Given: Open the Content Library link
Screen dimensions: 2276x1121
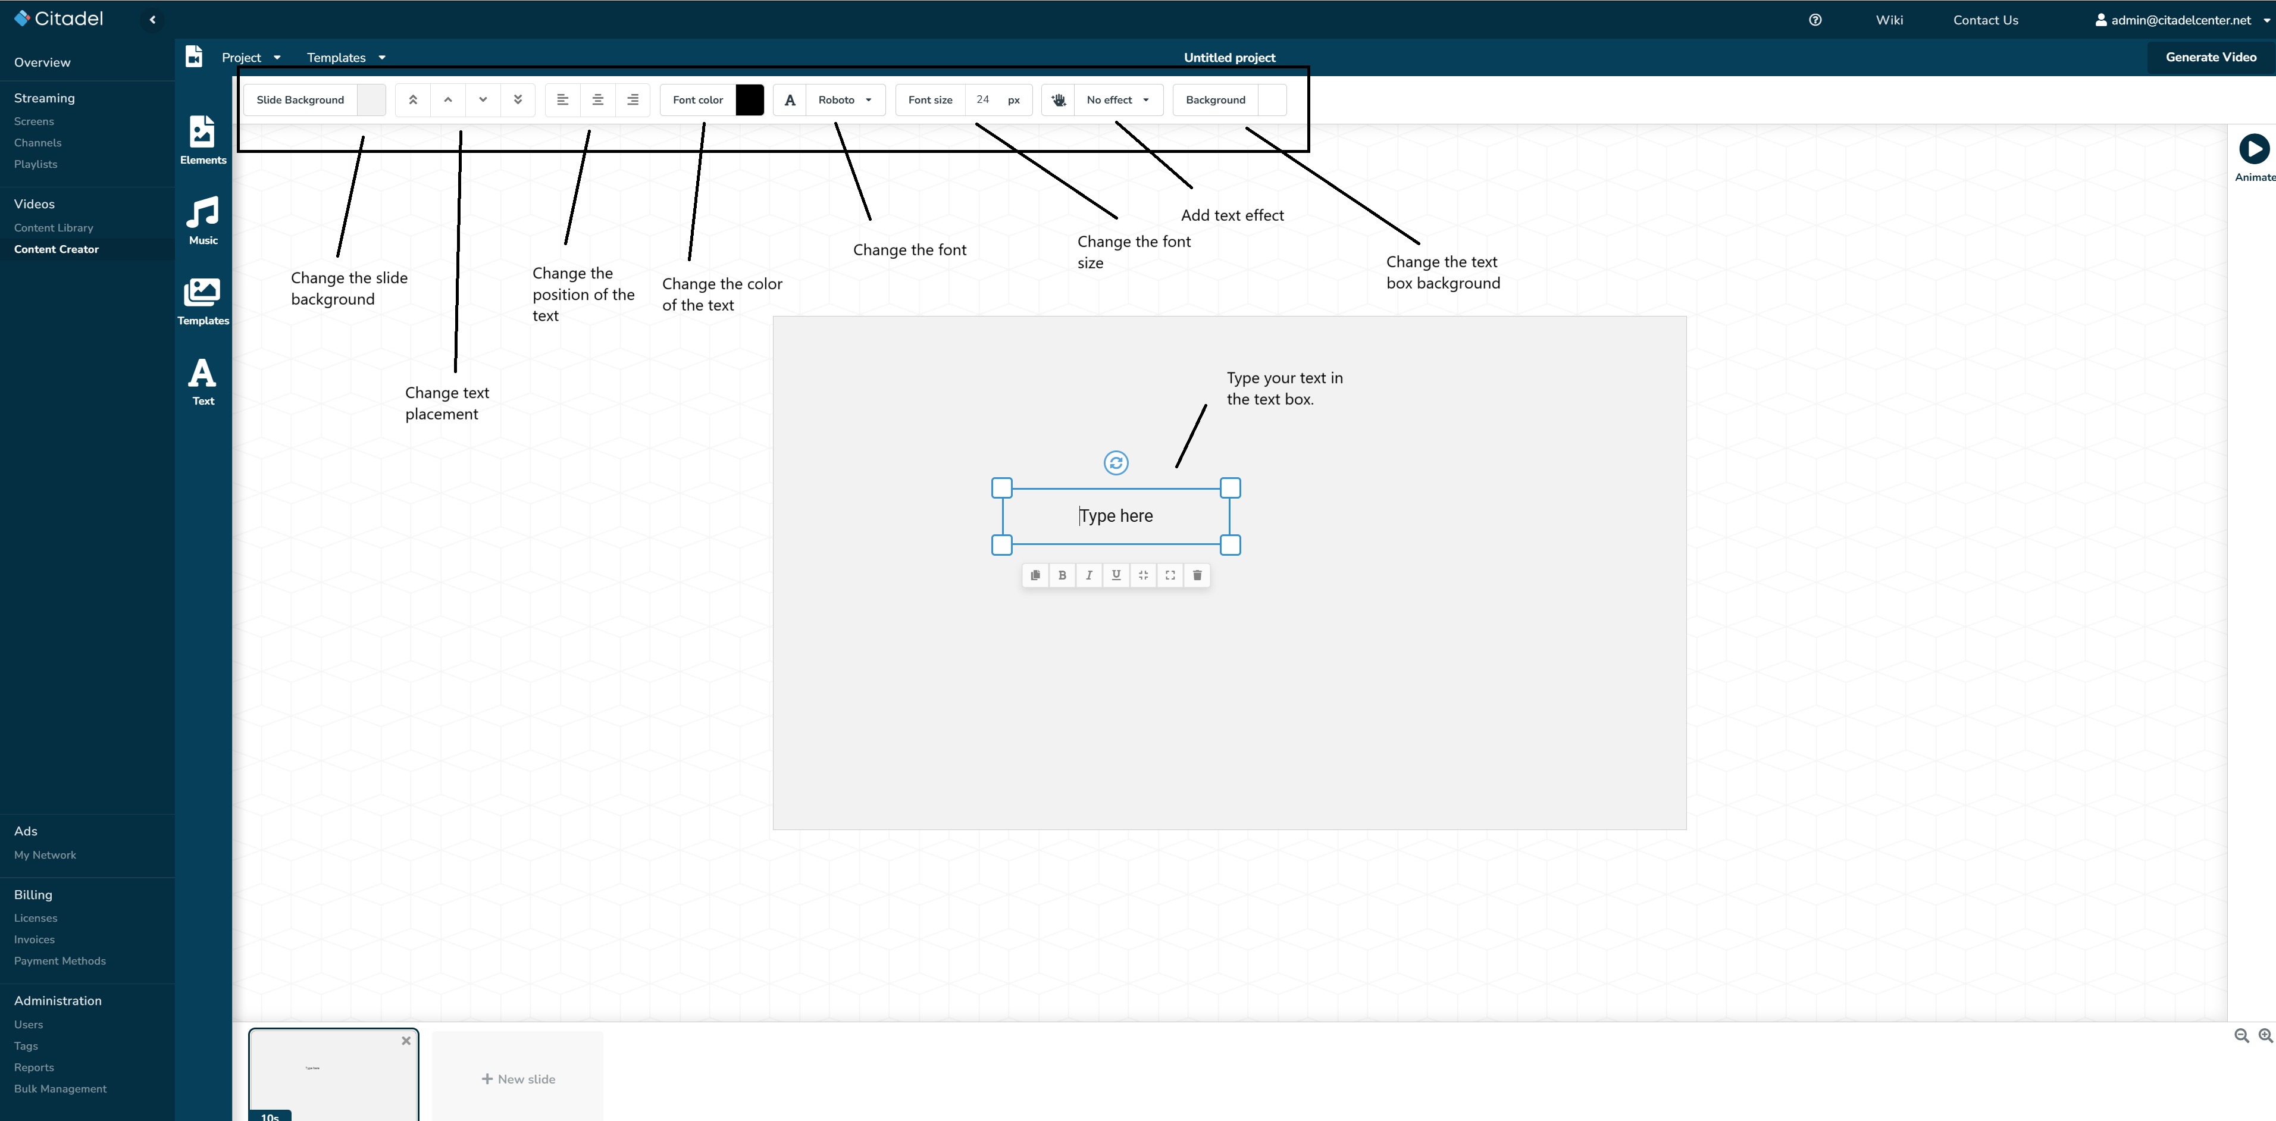Looking at the screenshot, I should [53, 228].
